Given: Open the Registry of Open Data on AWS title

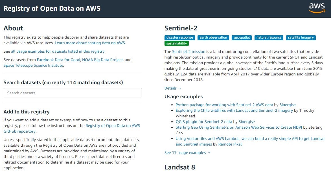Looking at the screenshot, I should (x=52, y=8).
